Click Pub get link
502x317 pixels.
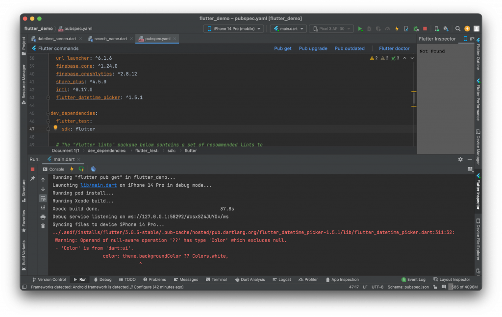pyautogui.click(x=283, y=49)
